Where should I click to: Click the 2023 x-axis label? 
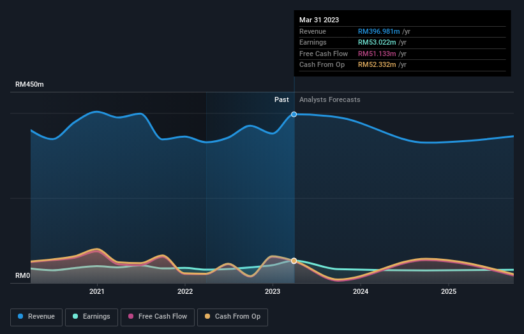(273, 292)
